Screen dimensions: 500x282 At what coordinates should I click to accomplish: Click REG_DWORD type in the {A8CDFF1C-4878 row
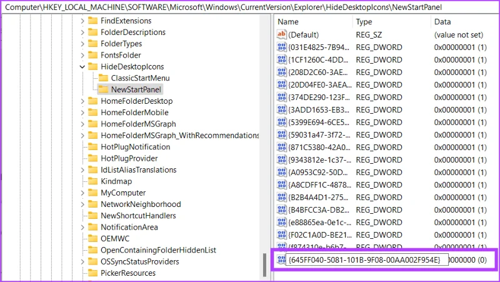[x=379, y=184]
